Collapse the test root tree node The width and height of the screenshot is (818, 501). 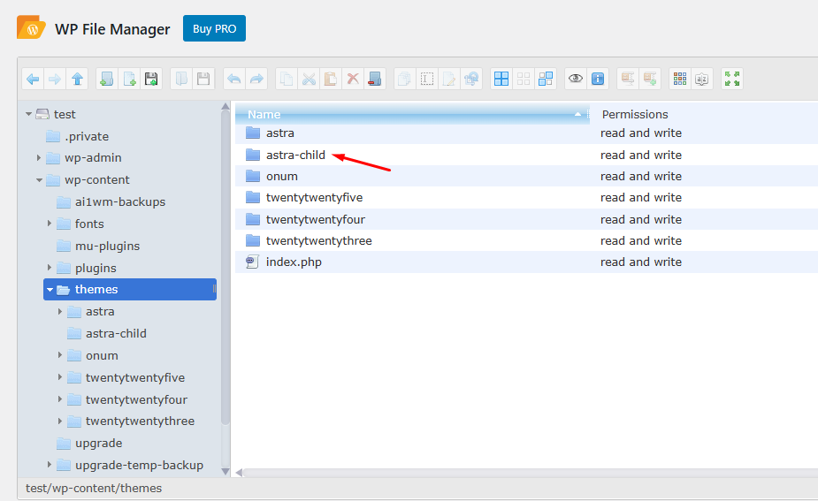28,114
